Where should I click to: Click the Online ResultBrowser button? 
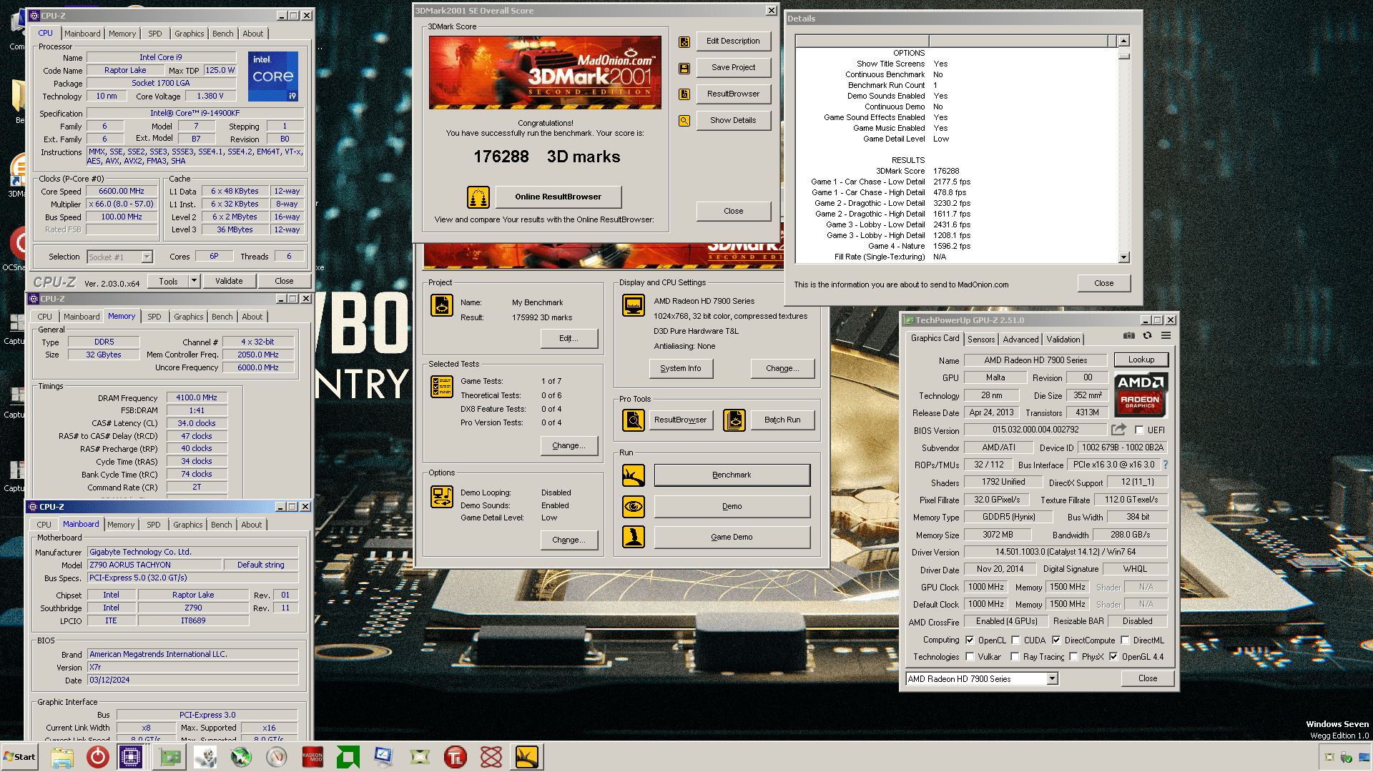[x=558, y=197]
